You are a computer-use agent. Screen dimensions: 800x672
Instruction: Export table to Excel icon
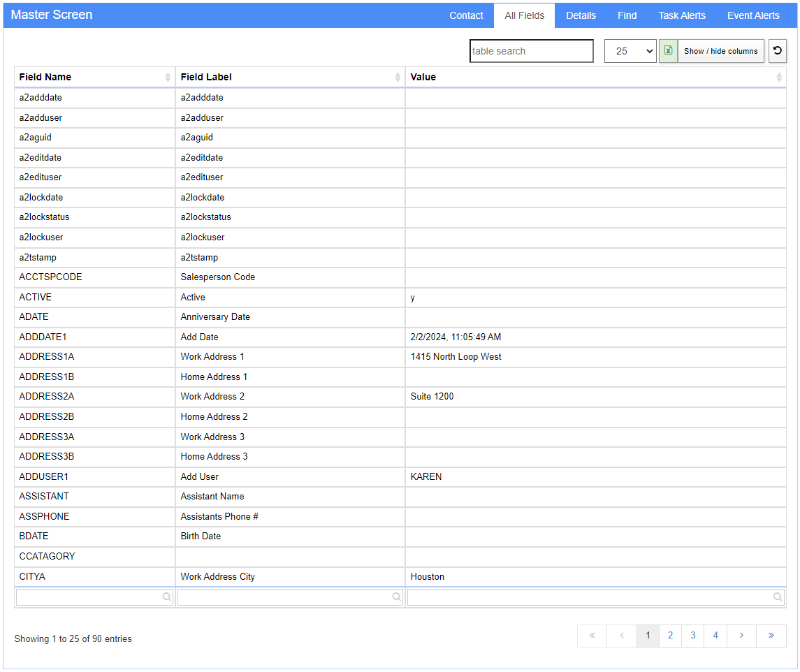(668, 50)
